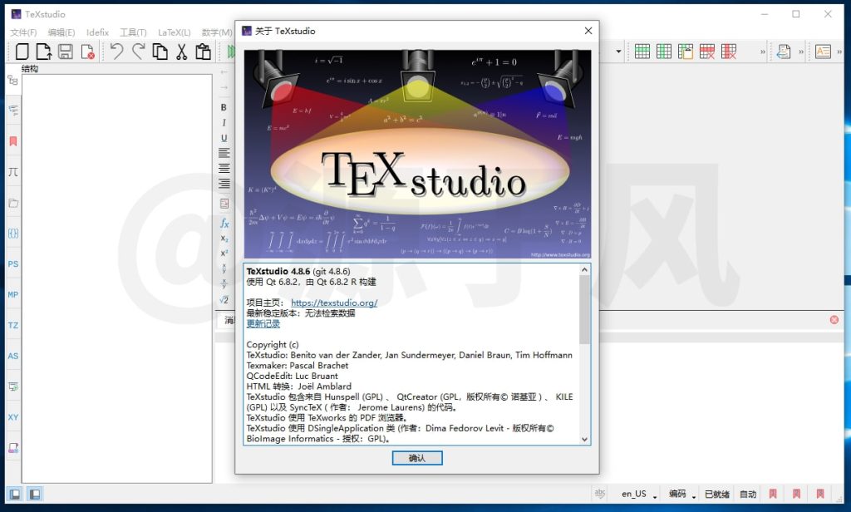Open the LaTeX(L) menu
851x512 pixels.
pos(175,32)
